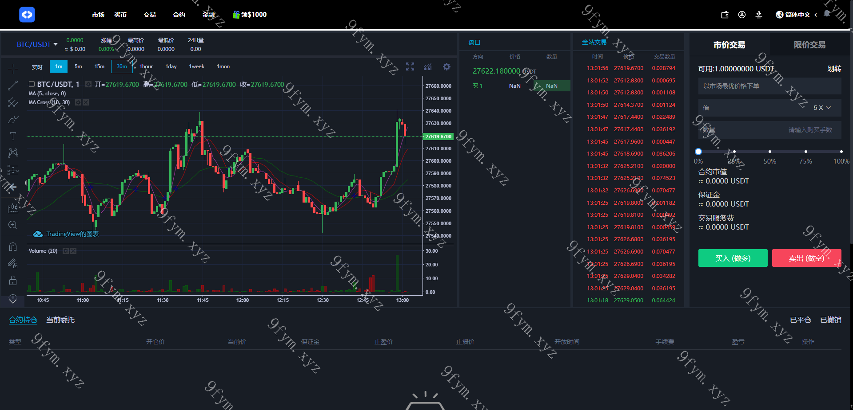The image size is (853, 410).
Task: Remove the Volume indicator
Action: pyautogui.click(x=74, y=251)
